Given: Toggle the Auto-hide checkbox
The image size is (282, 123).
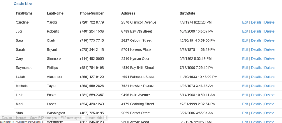Looking at the screenshot, I should coord(105,118).
